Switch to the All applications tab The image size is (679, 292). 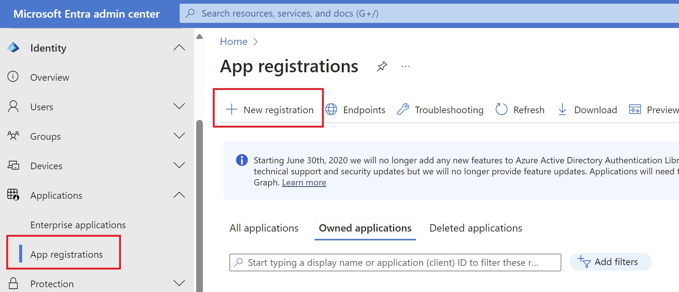pos(264,228)
